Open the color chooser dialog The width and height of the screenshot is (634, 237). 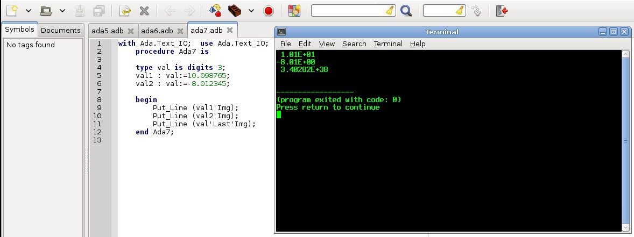294,11
